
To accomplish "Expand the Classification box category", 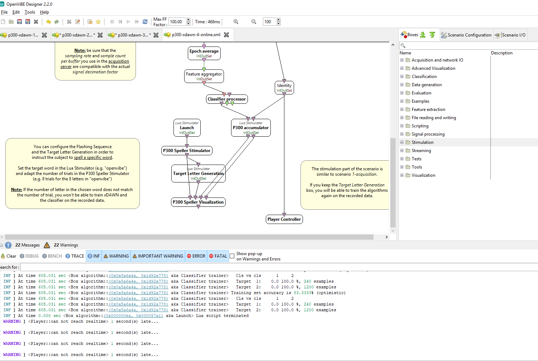I will pyautogui.click(x=402, y=77).
